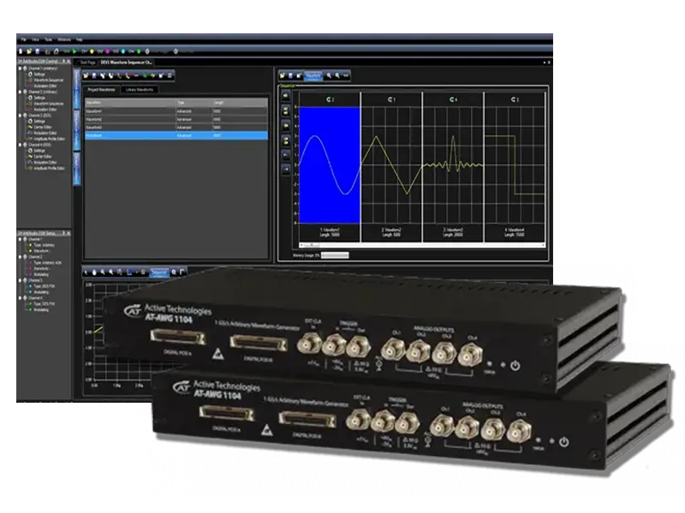The image size is (685, 513).
Task: Click the sequencer horizontal scrollbar
Action: click(422, 245)
